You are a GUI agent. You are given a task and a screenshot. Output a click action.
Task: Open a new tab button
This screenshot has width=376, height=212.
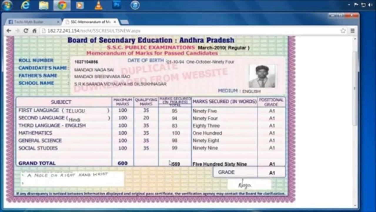click(x=124, y=22)
